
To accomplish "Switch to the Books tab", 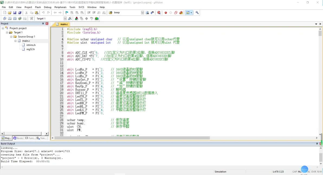I will (x=18, y=138).
